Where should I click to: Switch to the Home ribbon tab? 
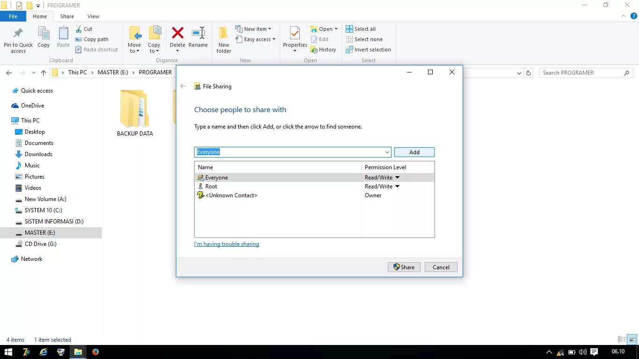point(40,16)
